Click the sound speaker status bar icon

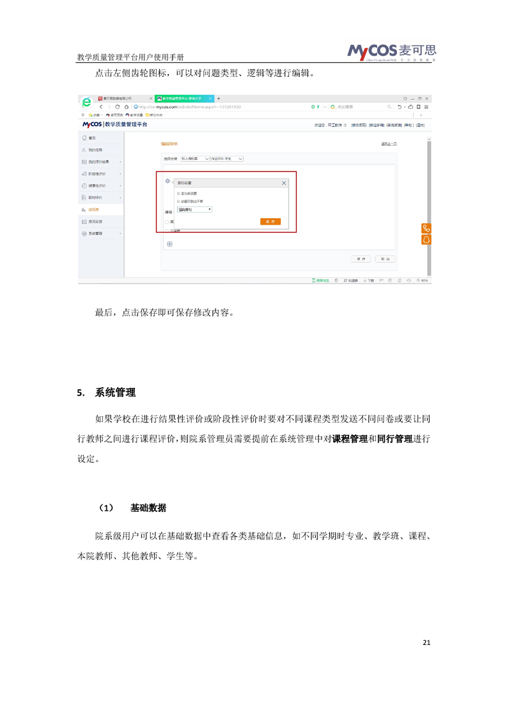coord(409,280)
